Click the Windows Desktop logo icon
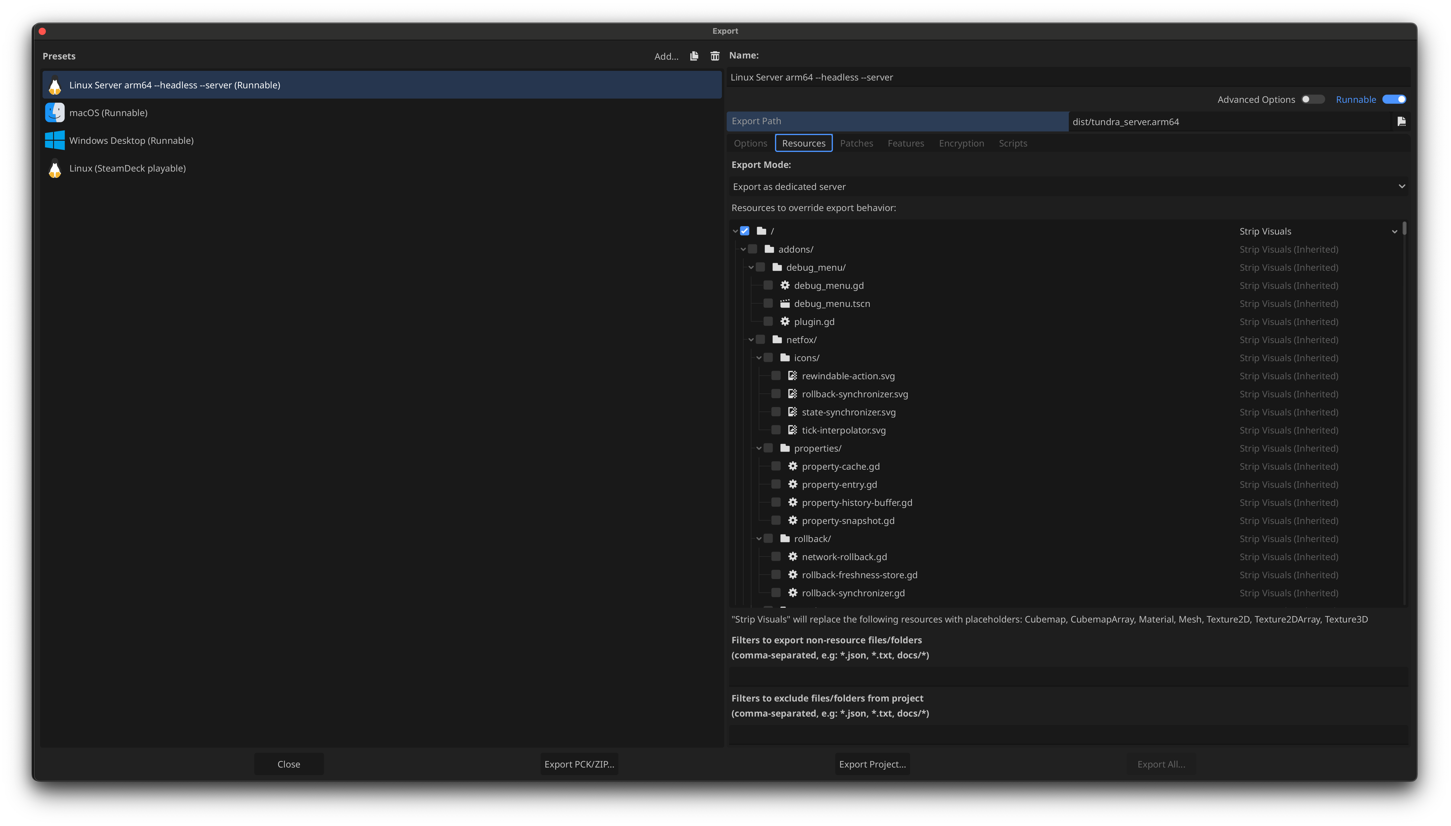This screenshot has width=1451, height=826. tap(55, 141)
